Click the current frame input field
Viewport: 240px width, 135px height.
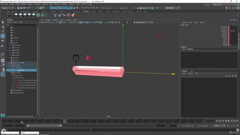tap(209, 121)
